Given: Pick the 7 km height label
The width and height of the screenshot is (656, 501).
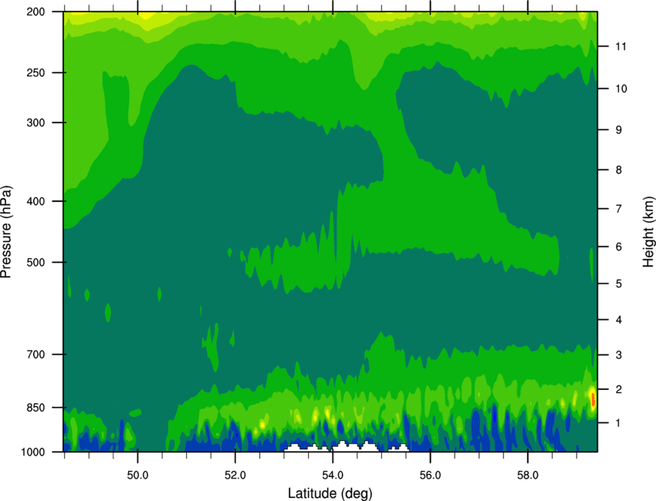Looking at the screenshot, I should [x=619, y=209].
